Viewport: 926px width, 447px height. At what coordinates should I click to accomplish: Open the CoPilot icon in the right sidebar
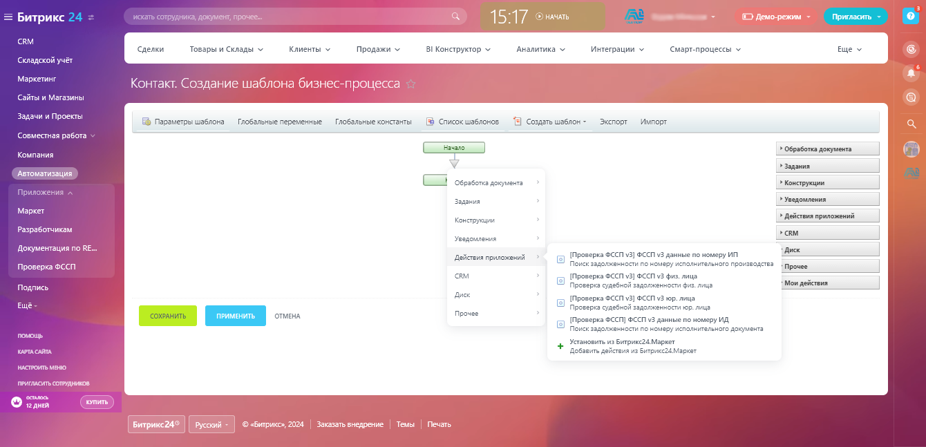911,49
